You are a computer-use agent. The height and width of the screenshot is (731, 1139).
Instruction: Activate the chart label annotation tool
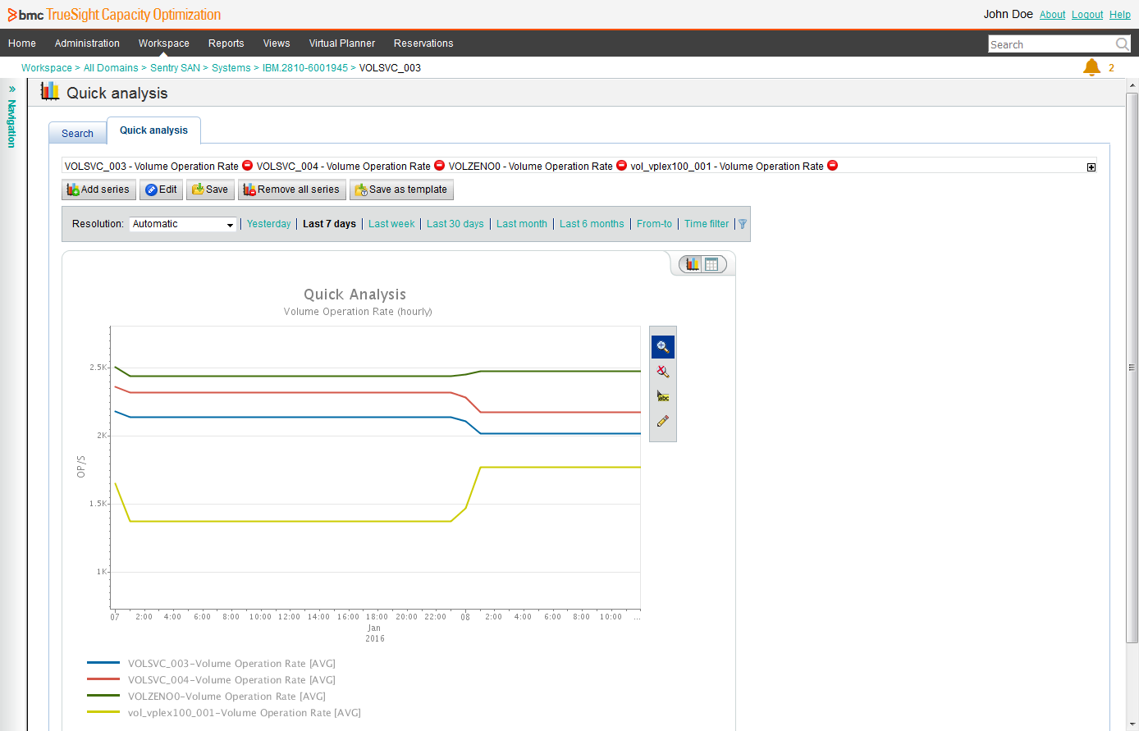[x=663, y=396]
